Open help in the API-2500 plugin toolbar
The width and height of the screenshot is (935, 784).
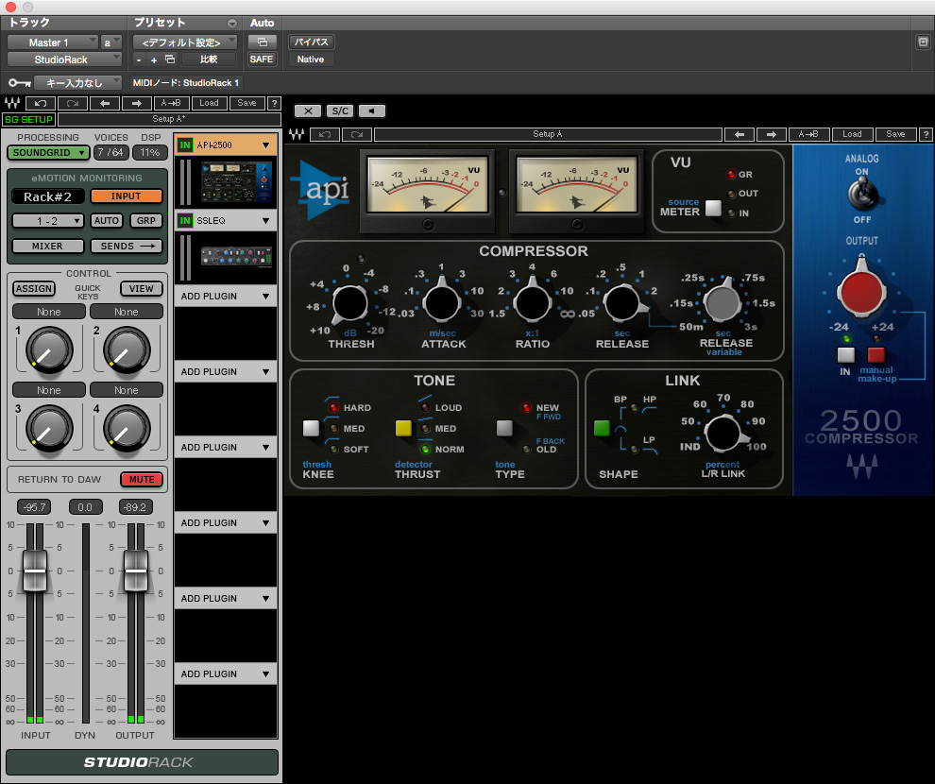pos(926,134)
